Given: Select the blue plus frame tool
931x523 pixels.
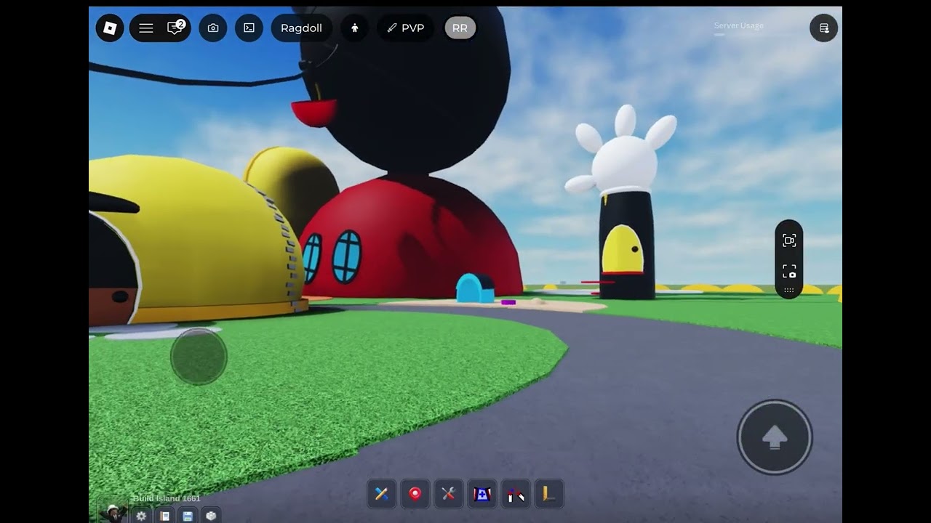Looking at the screenshot, I should (482, 494).
